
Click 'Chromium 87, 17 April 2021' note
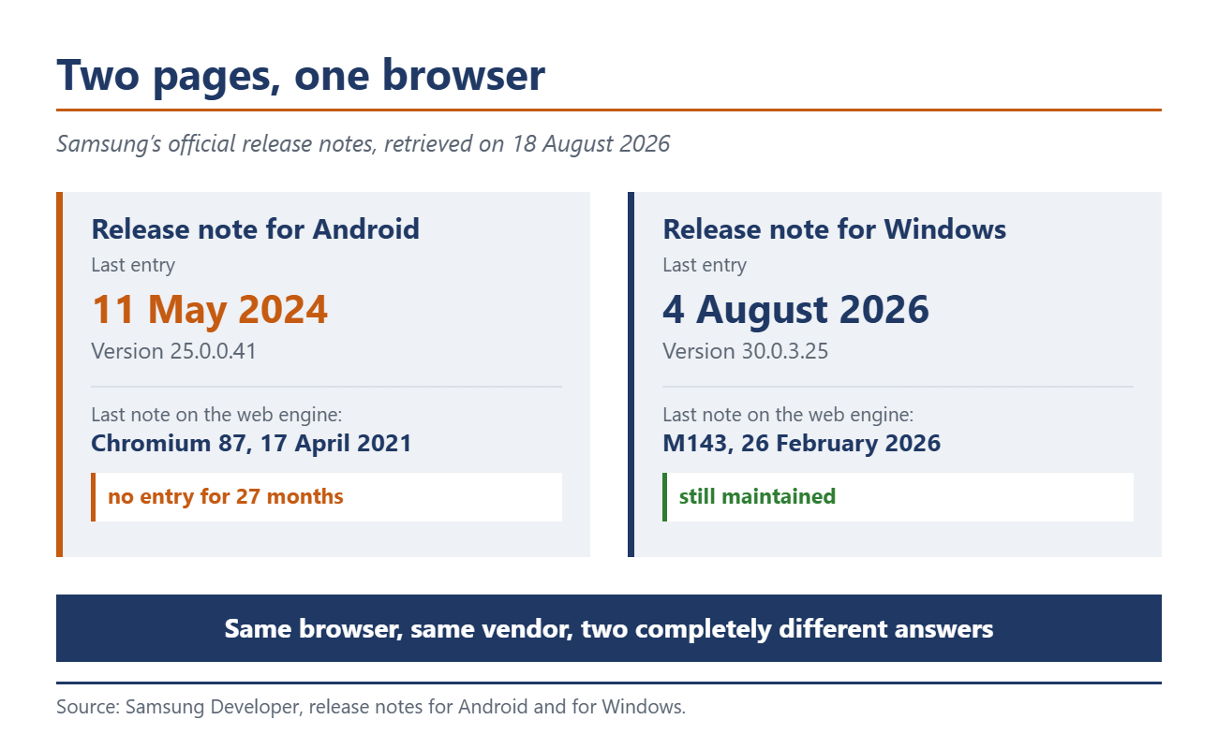(251, 443)
